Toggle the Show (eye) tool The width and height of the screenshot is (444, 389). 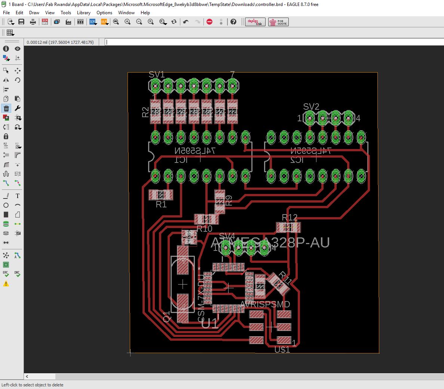click(x=17, y=49)
